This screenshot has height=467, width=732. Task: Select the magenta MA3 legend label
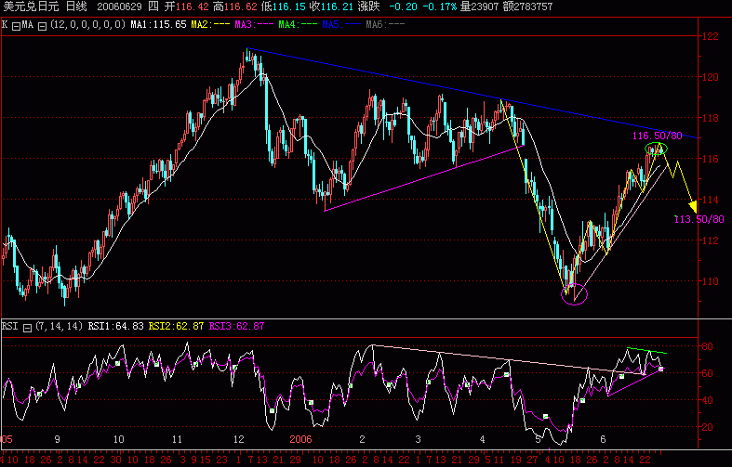[254, 25]
